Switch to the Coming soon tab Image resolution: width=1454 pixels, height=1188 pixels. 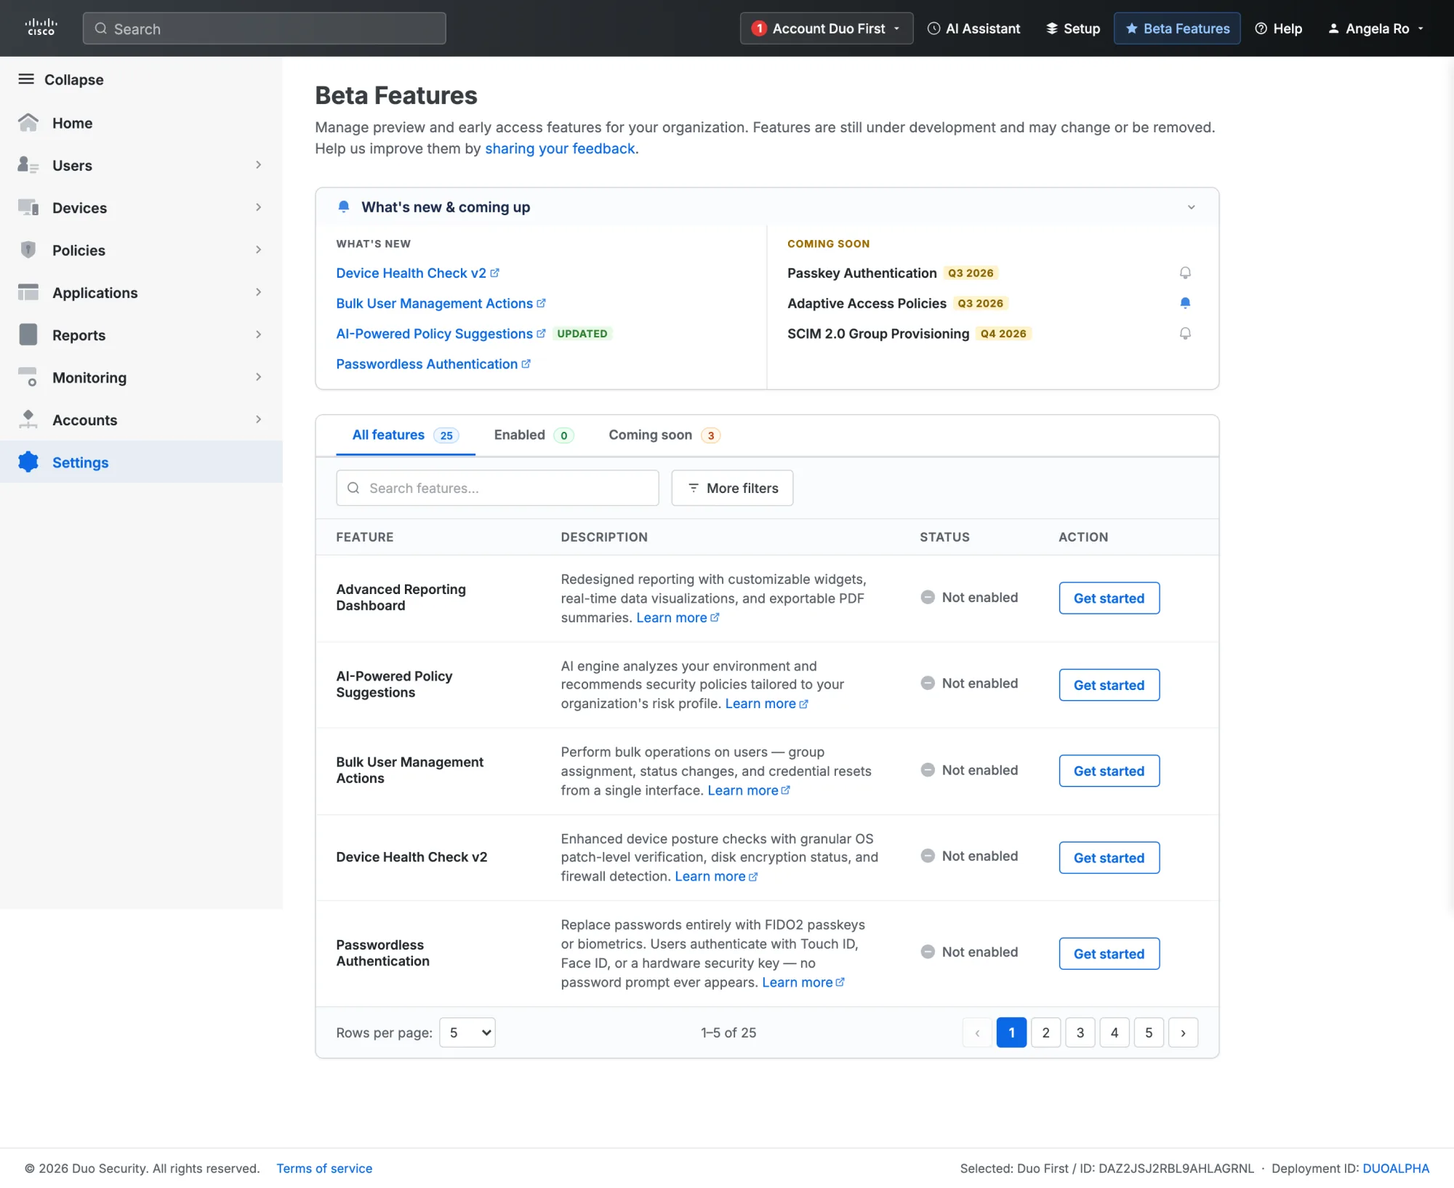[x=664, y=435]
